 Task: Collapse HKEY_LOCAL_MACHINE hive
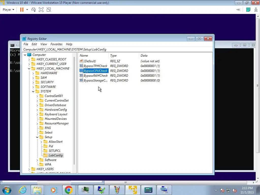tap(29, 69)
